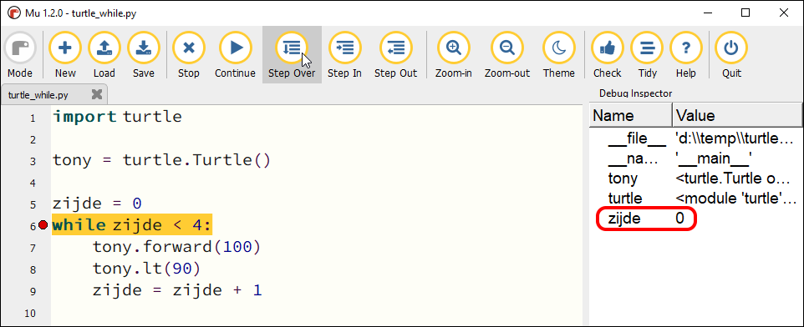Image resolution: width=804 pixels, height=327 pixels.
Task: Click the highlighted 'while zijde < 4:' line
Action: click(x=131, y=225)
